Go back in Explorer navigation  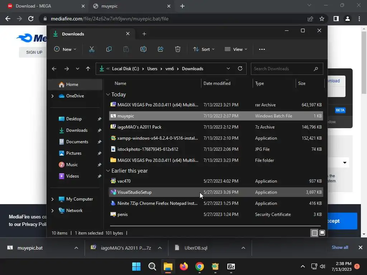(x=54, y=69)
